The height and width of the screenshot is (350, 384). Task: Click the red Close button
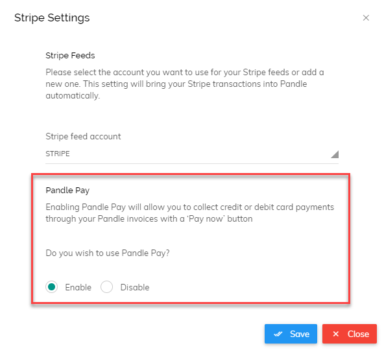pos(350,334)
